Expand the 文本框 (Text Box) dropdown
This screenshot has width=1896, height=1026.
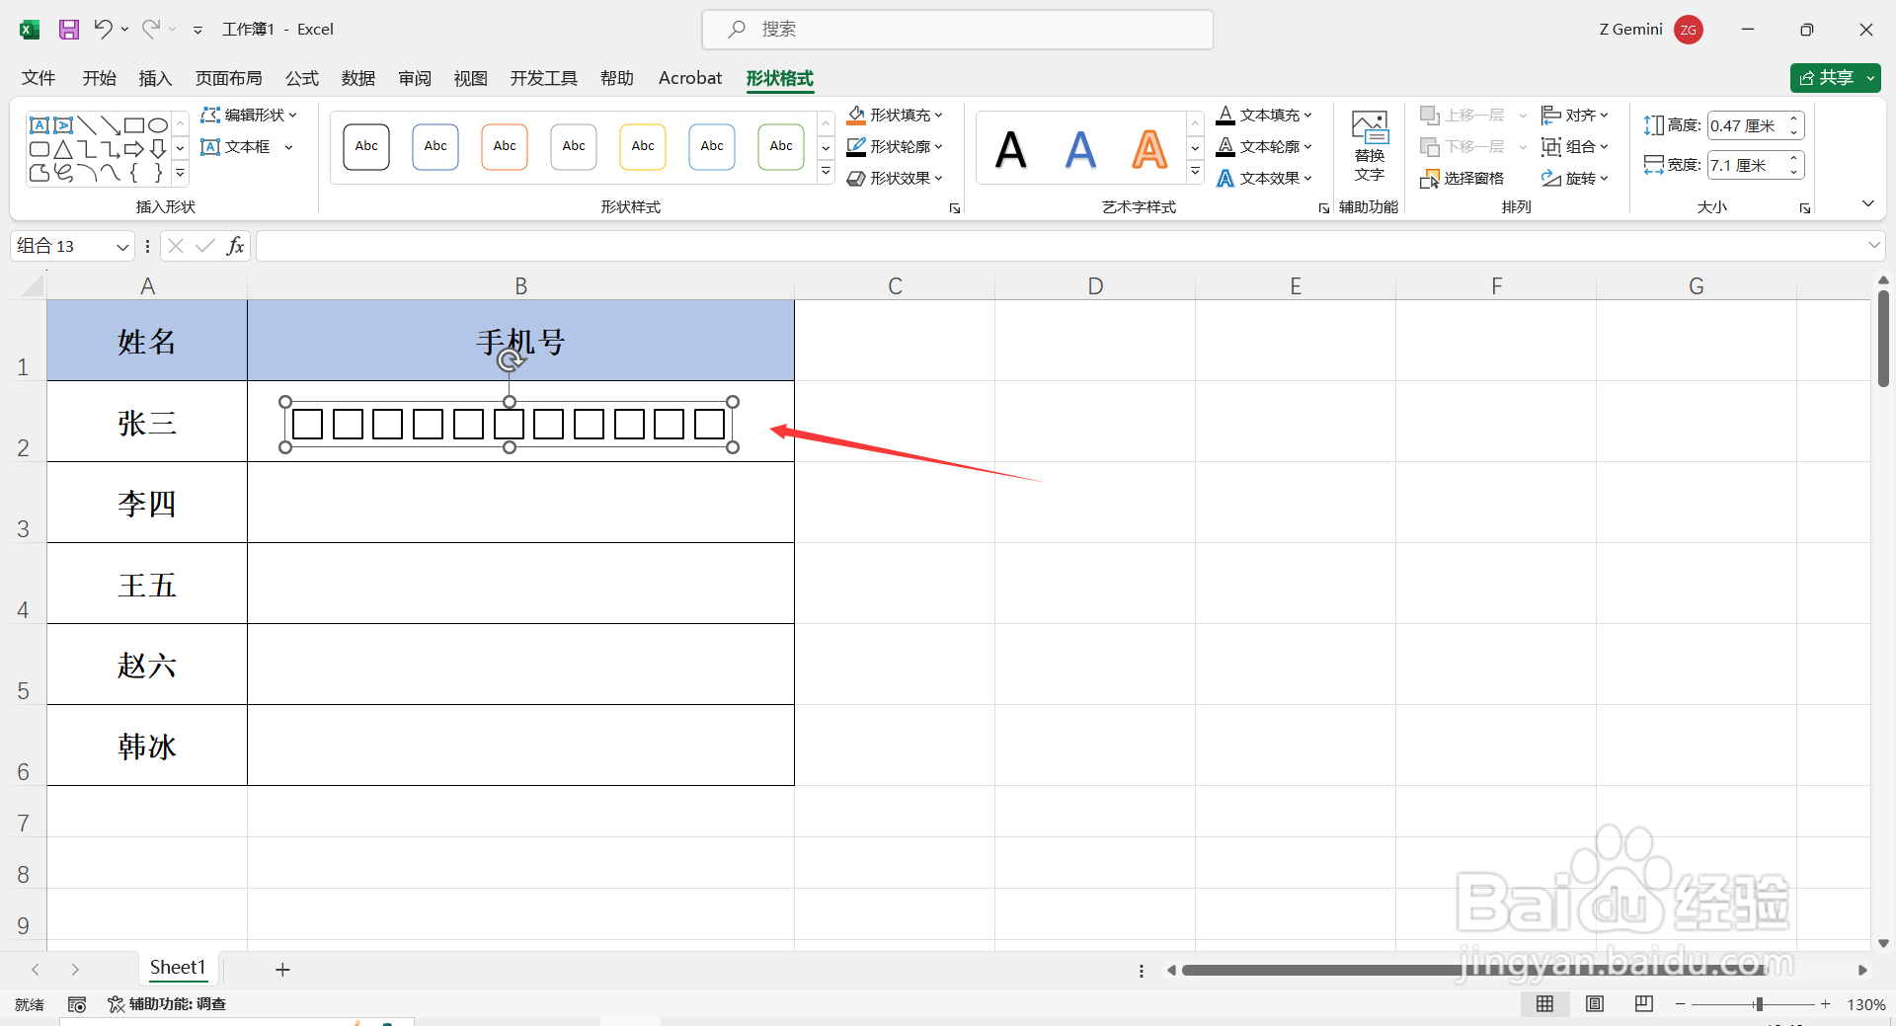pos(287,146)
